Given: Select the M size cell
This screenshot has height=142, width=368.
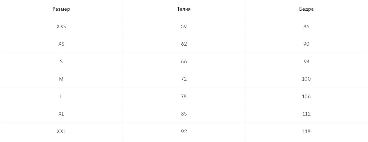Looking at the screenshot, I should 61,79.
